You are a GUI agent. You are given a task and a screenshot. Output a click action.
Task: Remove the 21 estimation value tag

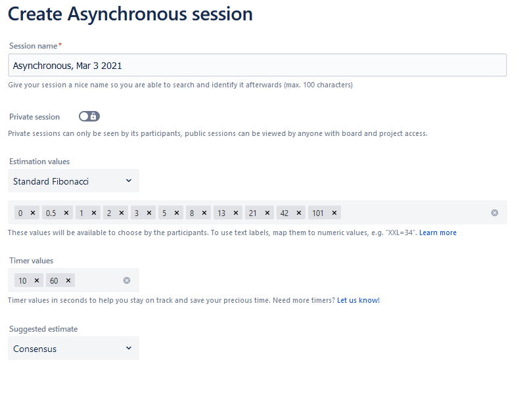coord(268,213)
